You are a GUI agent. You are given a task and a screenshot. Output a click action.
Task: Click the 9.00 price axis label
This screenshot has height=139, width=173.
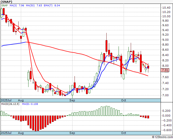[x=165, y=40]
